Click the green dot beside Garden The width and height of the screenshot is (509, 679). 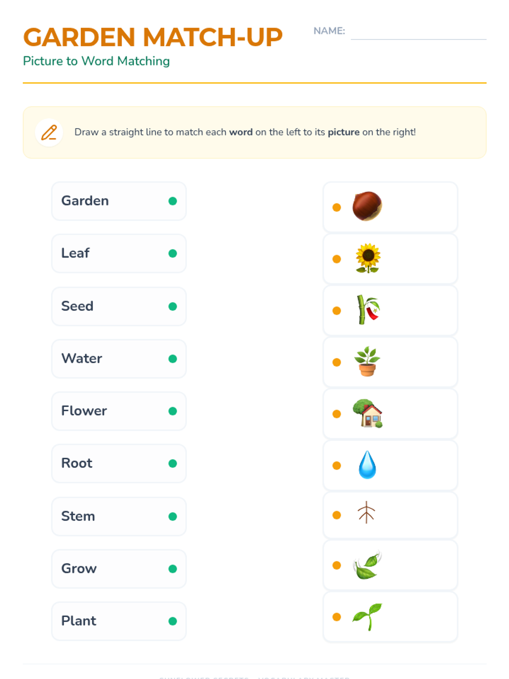(173, 201)
